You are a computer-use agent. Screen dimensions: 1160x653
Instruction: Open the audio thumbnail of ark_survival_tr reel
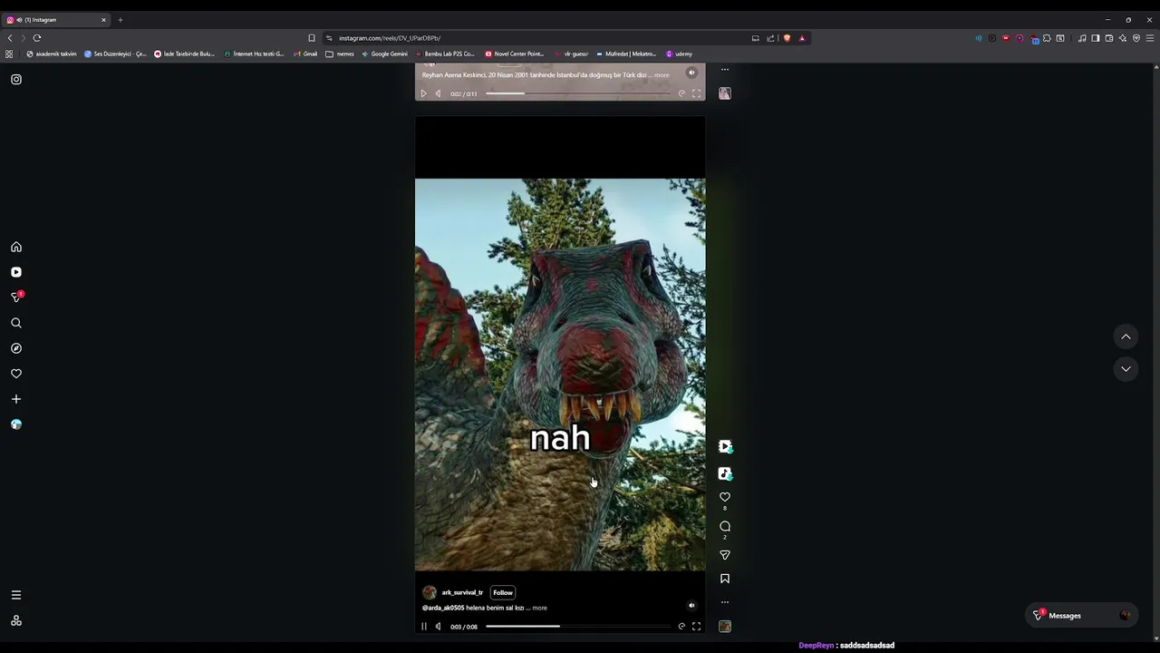coord(725,627)
